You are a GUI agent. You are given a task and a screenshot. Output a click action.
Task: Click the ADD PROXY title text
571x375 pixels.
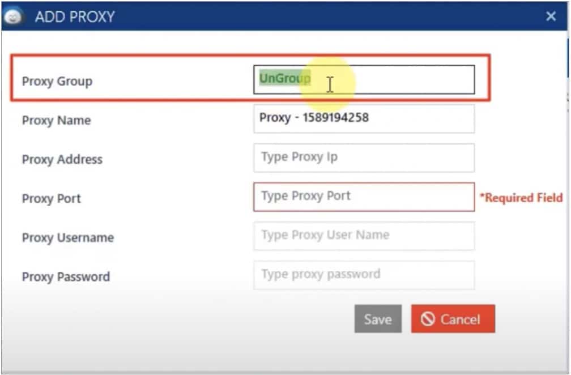pos(75,17)
